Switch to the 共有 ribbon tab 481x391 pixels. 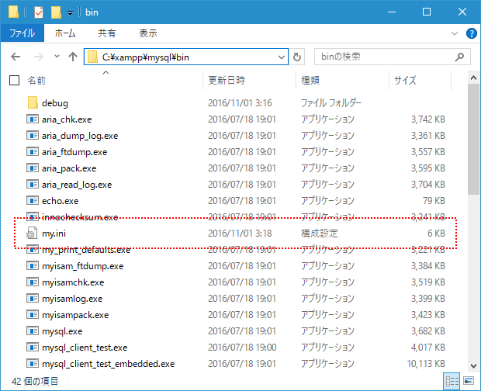(107, 33)
